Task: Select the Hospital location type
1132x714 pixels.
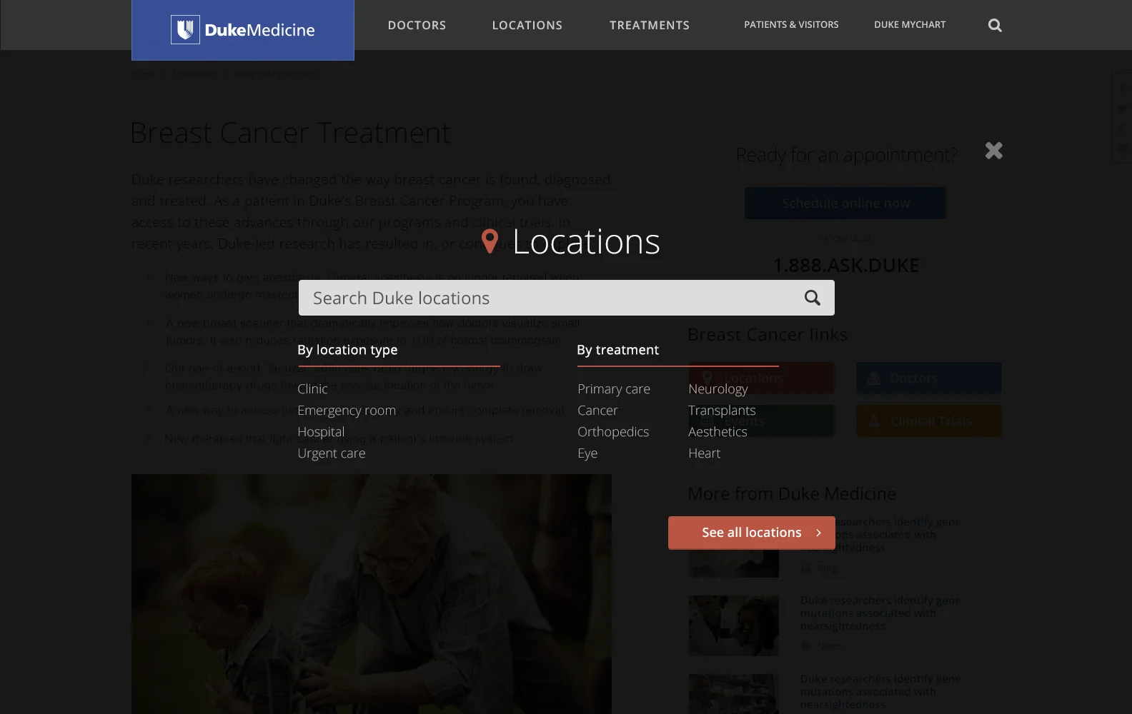Action: [x=321, y=432]
